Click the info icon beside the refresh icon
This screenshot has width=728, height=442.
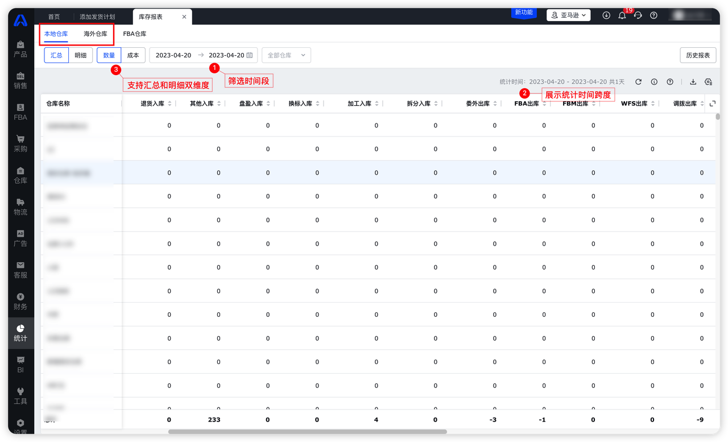(x=654, y=82)
